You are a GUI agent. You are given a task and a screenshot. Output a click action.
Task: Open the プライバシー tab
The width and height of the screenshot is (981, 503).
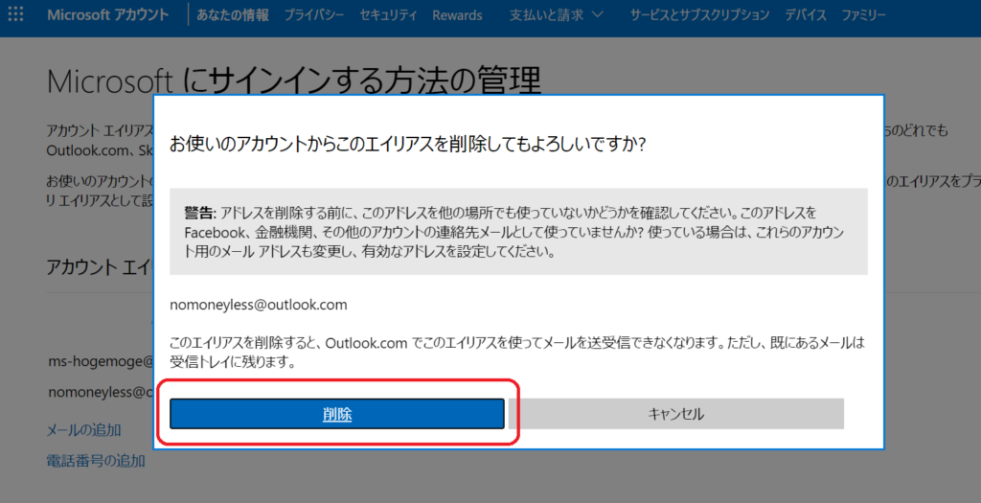(314, 15)
